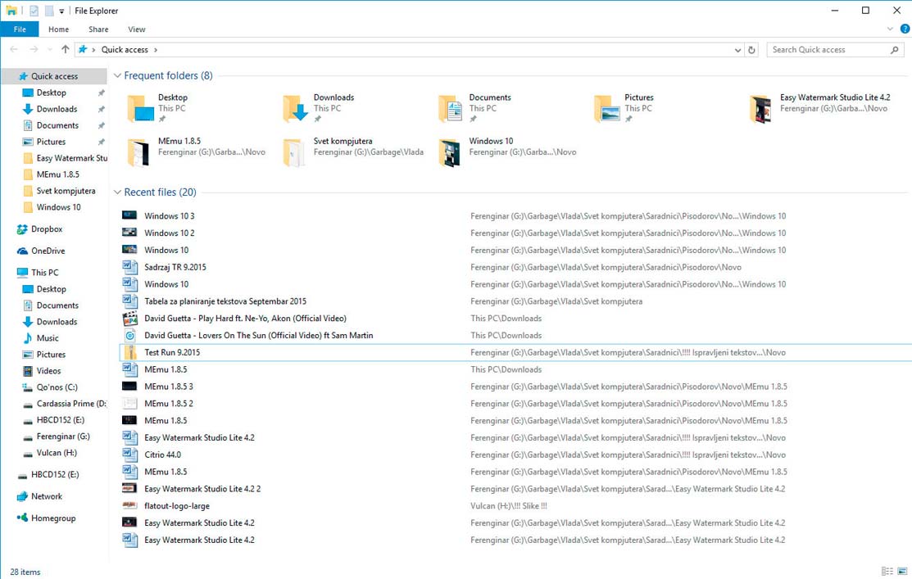
Task: Open Svet kompjutera in the navigation pane
Action: coord(66,191)
